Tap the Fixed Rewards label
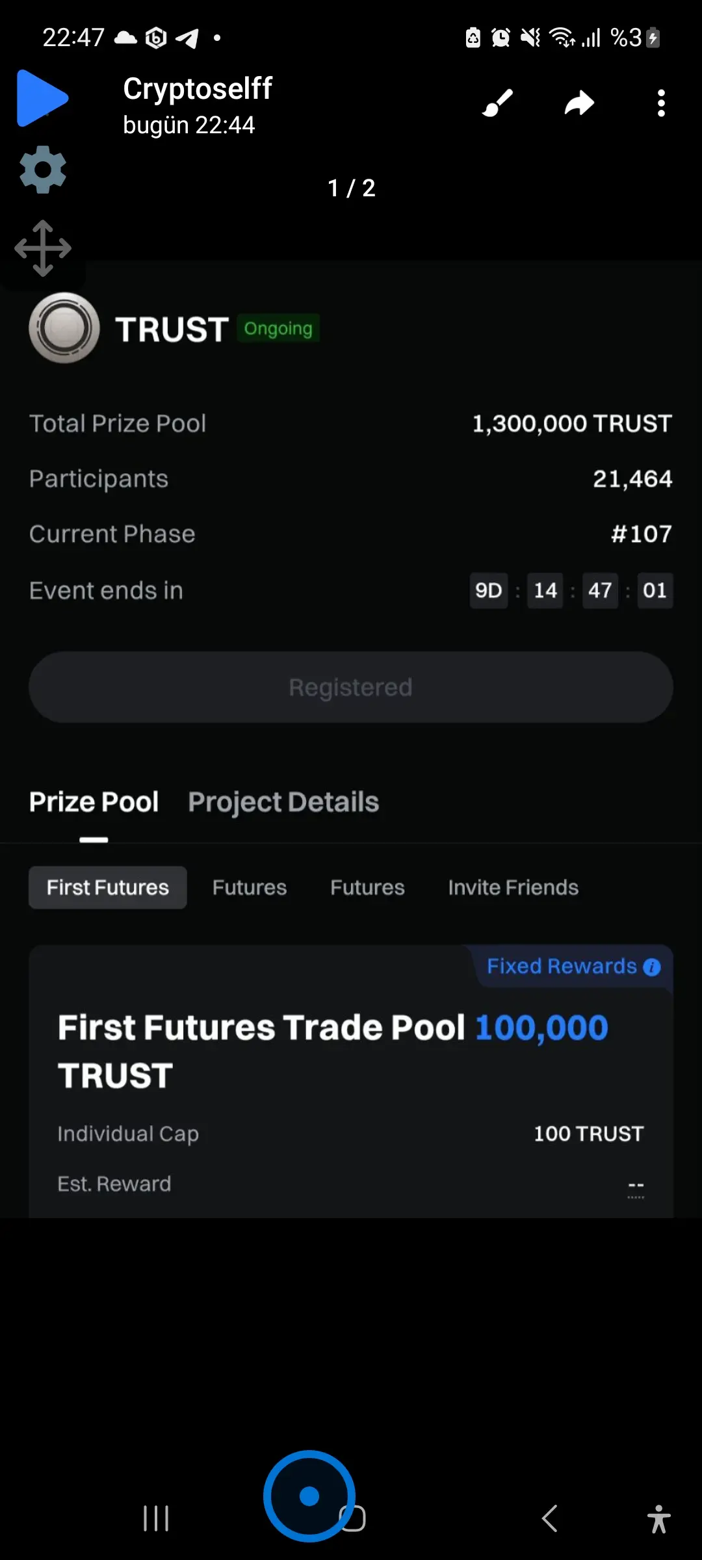This screenshot has height=1560, width=702. click(562, 967)
